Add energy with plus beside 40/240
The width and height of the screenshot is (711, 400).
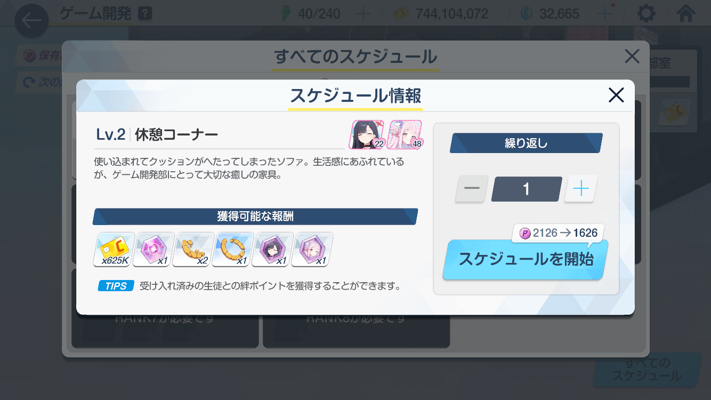point(363,13)
